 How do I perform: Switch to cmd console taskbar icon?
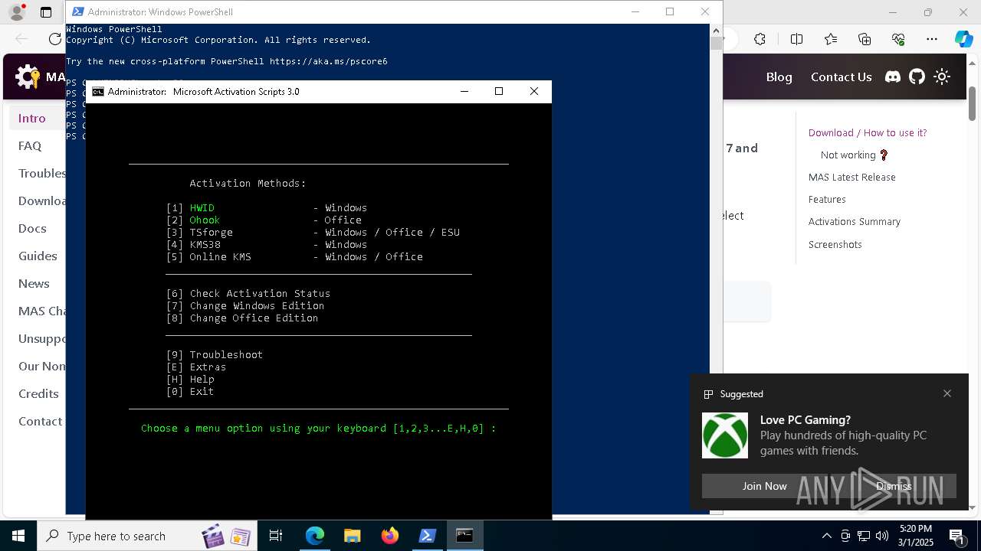(x=464, y=536)
